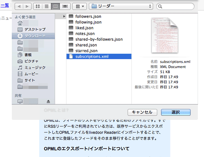Select starred.json file
This screenshot has width=204, height=157.
coord(99,51)
